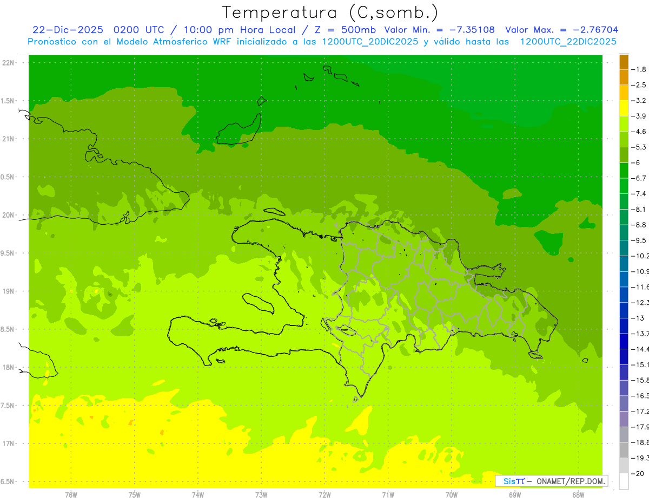Click the 'Valor Max. = -2.76704' readout
Screen dimensions: 649x502
561,30
